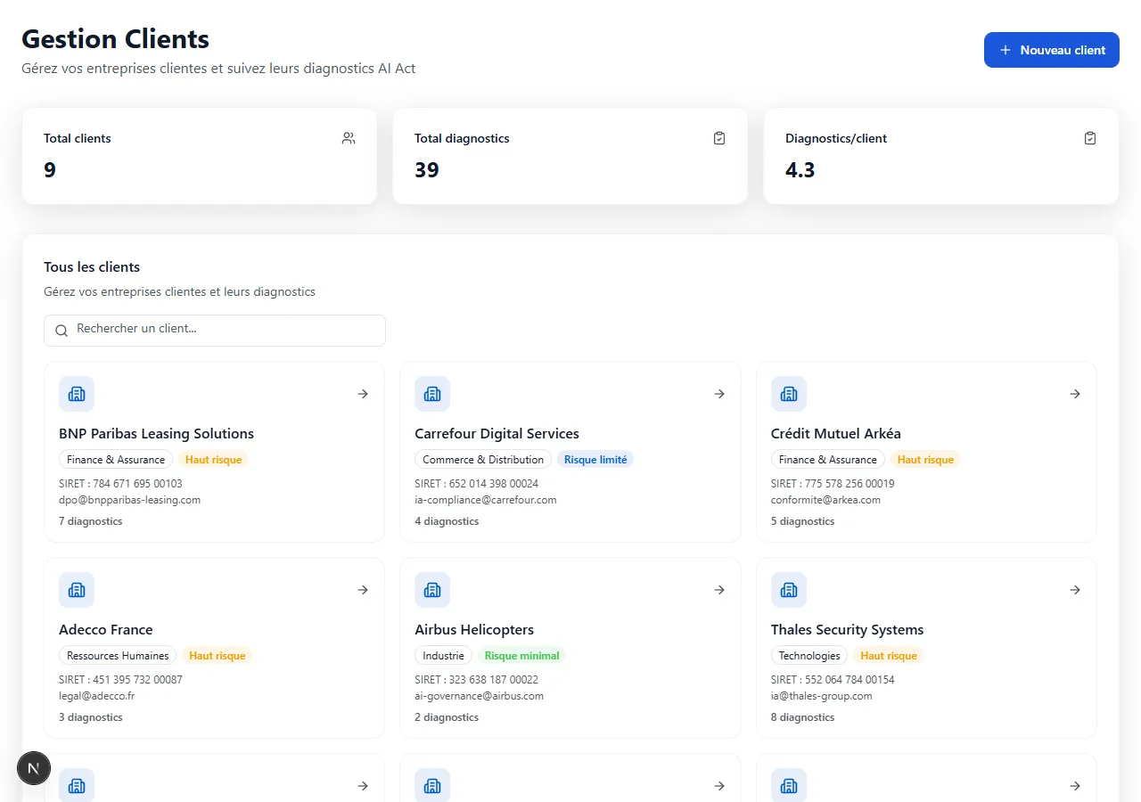Image resolution: width=1141 pixels, height=802 pixels.
Task: Click the building icon on Airbus Helicopters card
Action: coord(432,590)
